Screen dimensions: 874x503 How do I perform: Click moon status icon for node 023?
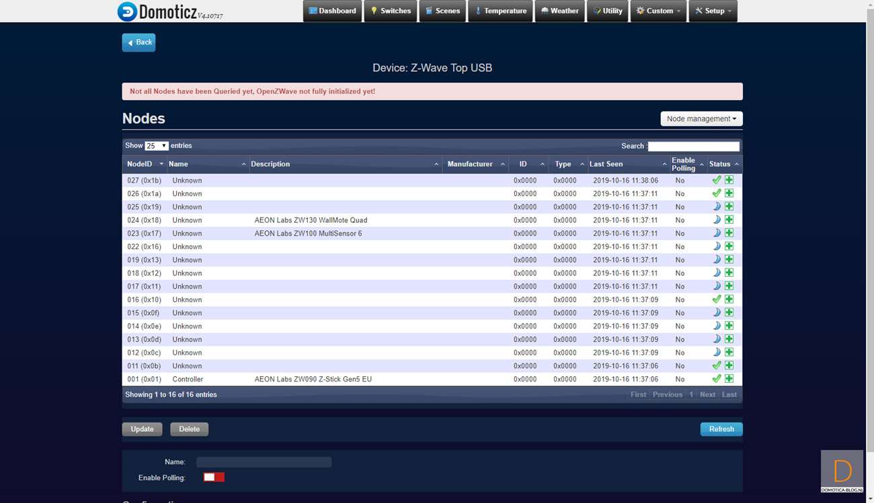717,233
